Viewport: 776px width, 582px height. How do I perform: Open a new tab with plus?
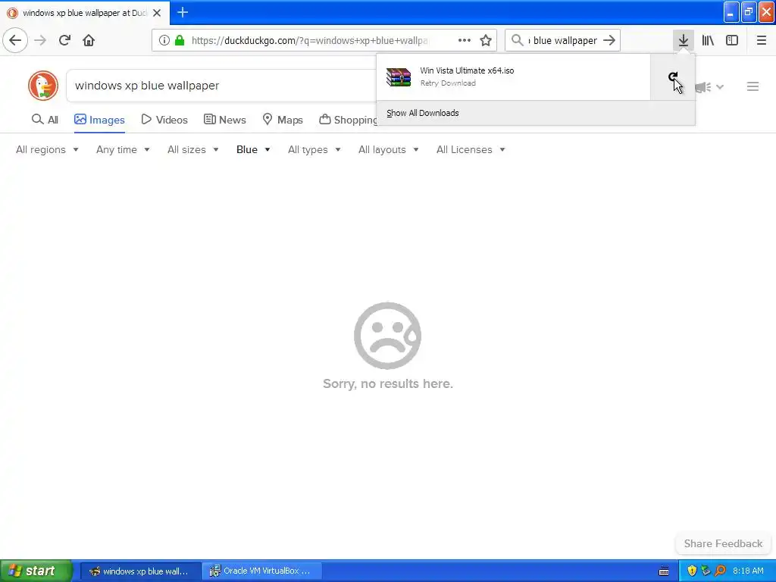coord(182,12)
